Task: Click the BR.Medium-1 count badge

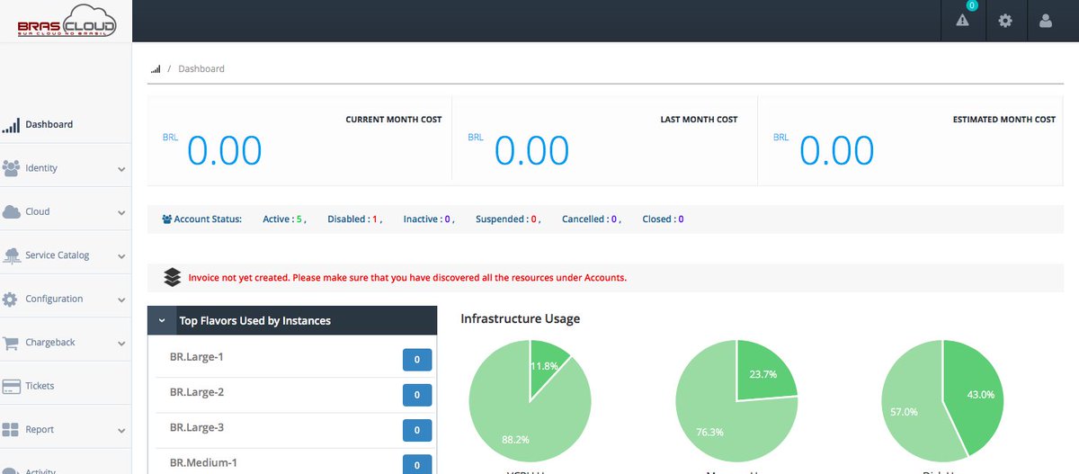Action: point(417,464)
